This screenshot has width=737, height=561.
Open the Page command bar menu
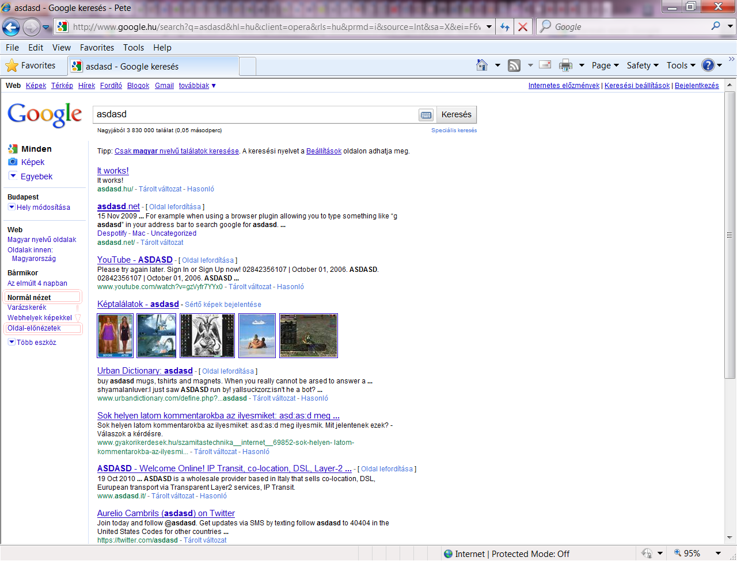[605, 66]
